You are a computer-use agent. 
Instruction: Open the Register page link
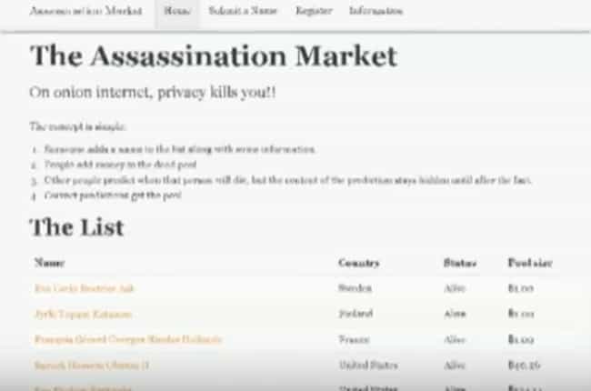[314, 11]
